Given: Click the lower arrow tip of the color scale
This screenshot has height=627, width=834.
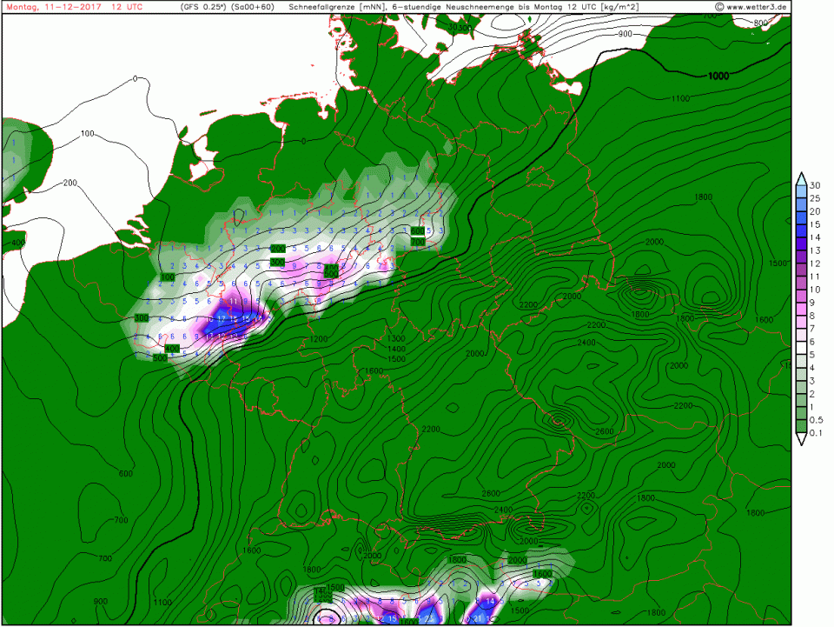Looking at the screenshot, I should [x=802, y=441].
